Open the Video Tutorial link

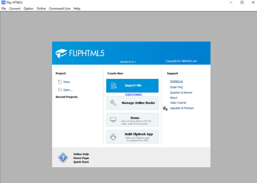pos(178,103)
